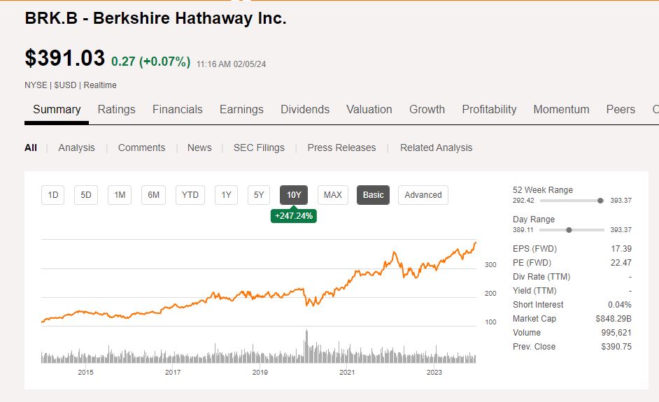The width and height of the screenshot is (659, 402).
Task: Click the 10Y range button
Action: coord(294,195)
